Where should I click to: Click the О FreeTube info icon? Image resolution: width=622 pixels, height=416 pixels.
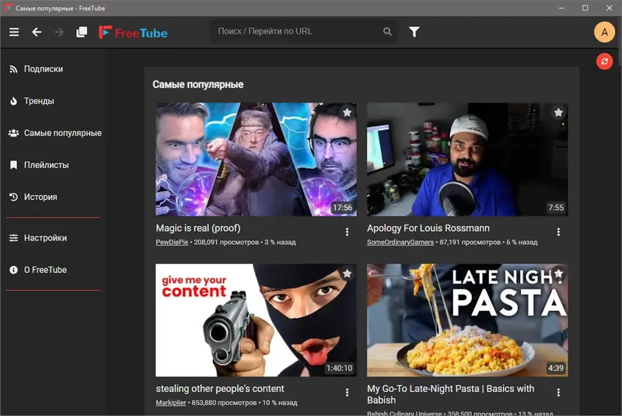click(13, 270)
